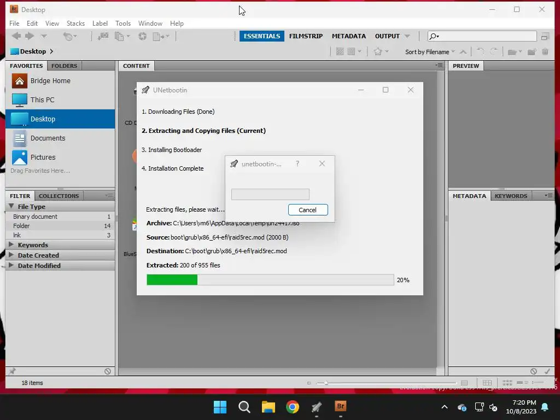The image size is (560, 420).
Task: Open Review Mode stacked pages icon
Action: pos(122,36)
